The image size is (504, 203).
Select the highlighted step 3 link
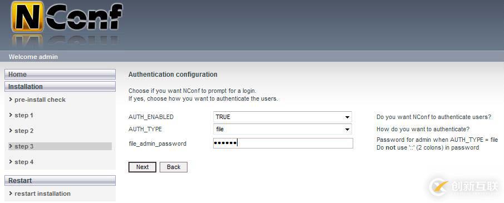[24, 146]
